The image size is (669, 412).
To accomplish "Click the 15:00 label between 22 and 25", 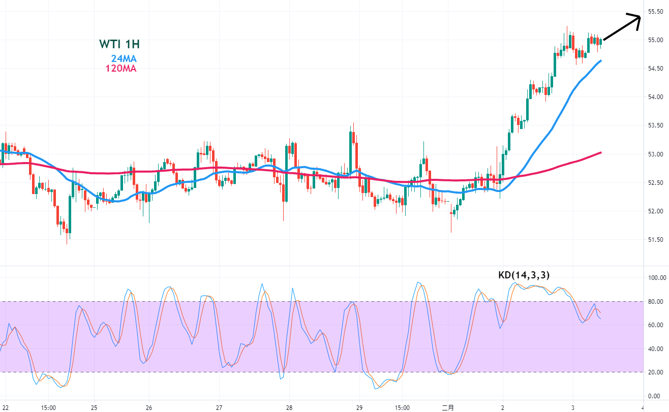I will (x=48, y=407).
